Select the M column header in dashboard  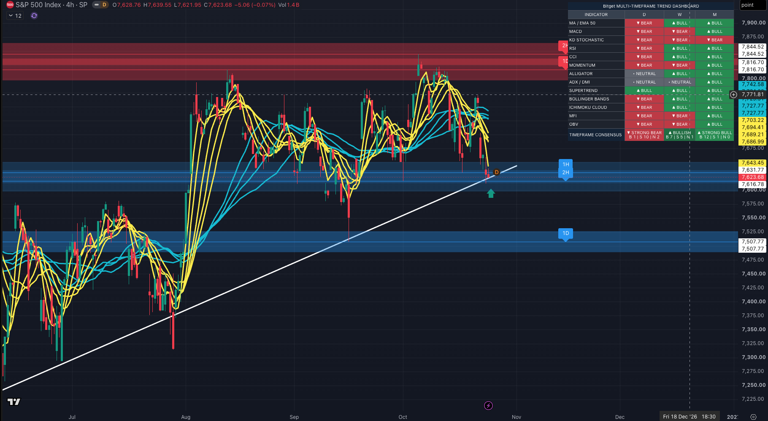coord(715,15)
